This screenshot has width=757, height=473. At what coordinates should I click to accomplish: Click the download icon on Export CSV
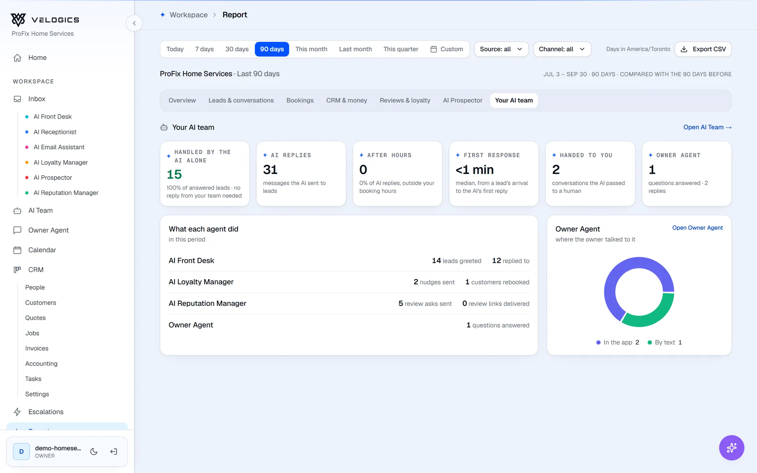[684, 49]
